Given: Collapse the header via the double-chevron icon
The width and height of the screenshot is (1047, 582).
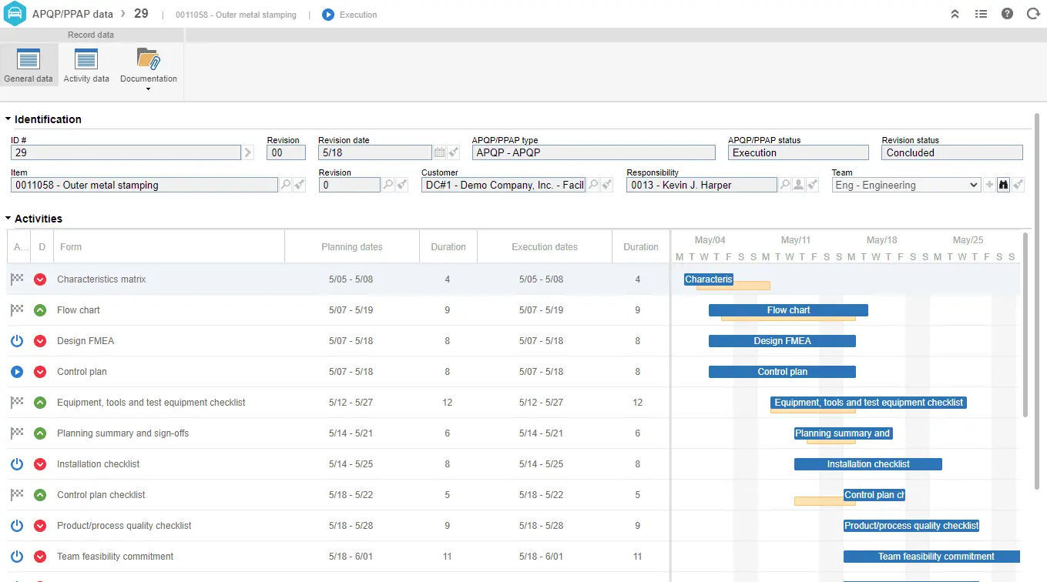Looking at the screenshot, I should click(x=955, y=13).
